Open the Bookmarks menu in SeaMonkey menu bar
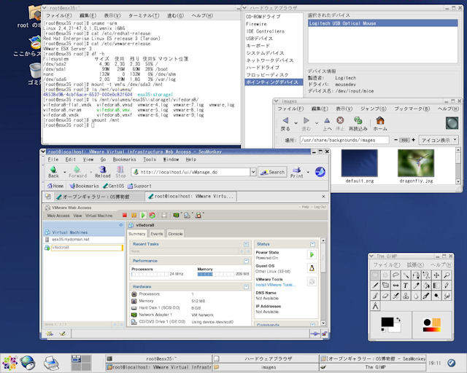Image resolution: width=467 pixels, height=373 pixels. [x=124, y=160]
